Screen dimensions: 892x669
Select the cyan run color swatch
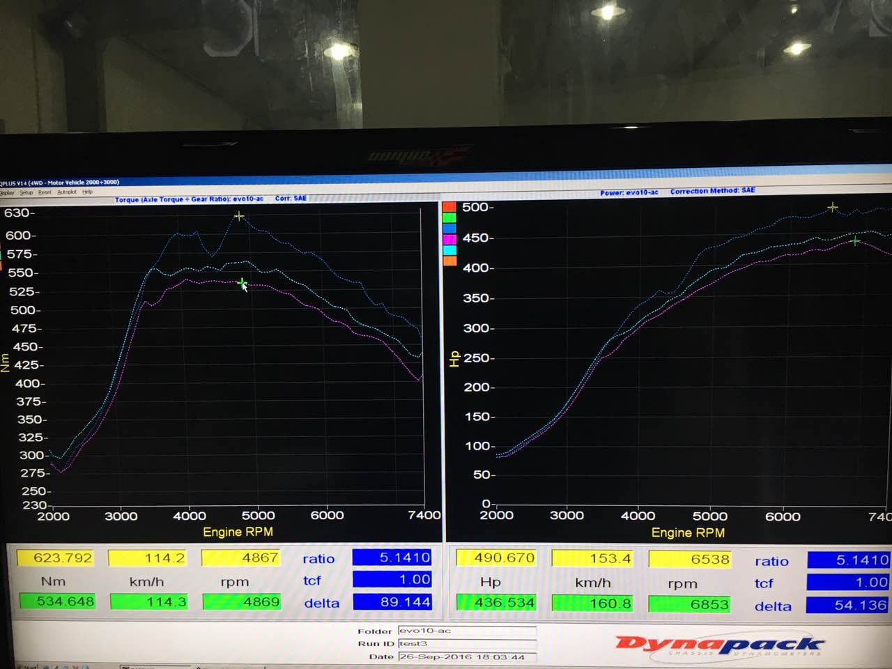pyautogui.click(x=449, y=249)
